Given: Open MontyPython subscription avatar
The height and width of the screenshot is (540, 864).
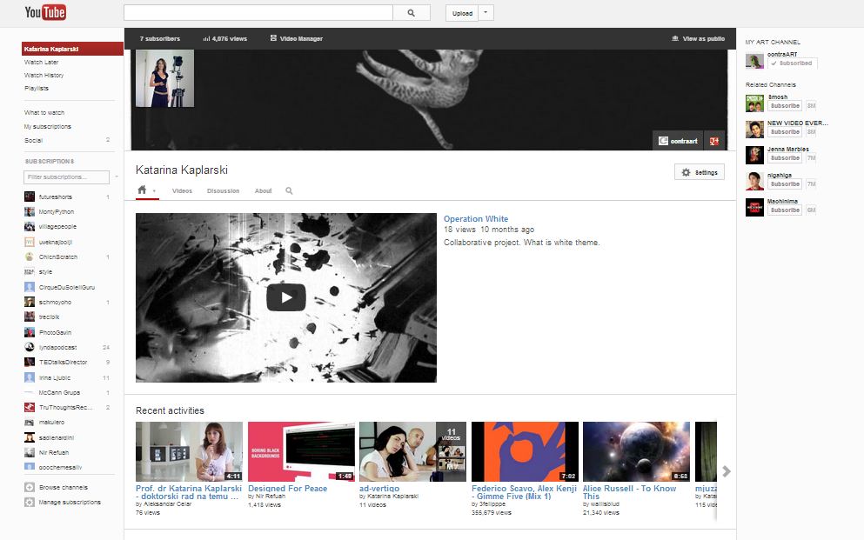Looking at the screenshot, I should coord(30,211).
